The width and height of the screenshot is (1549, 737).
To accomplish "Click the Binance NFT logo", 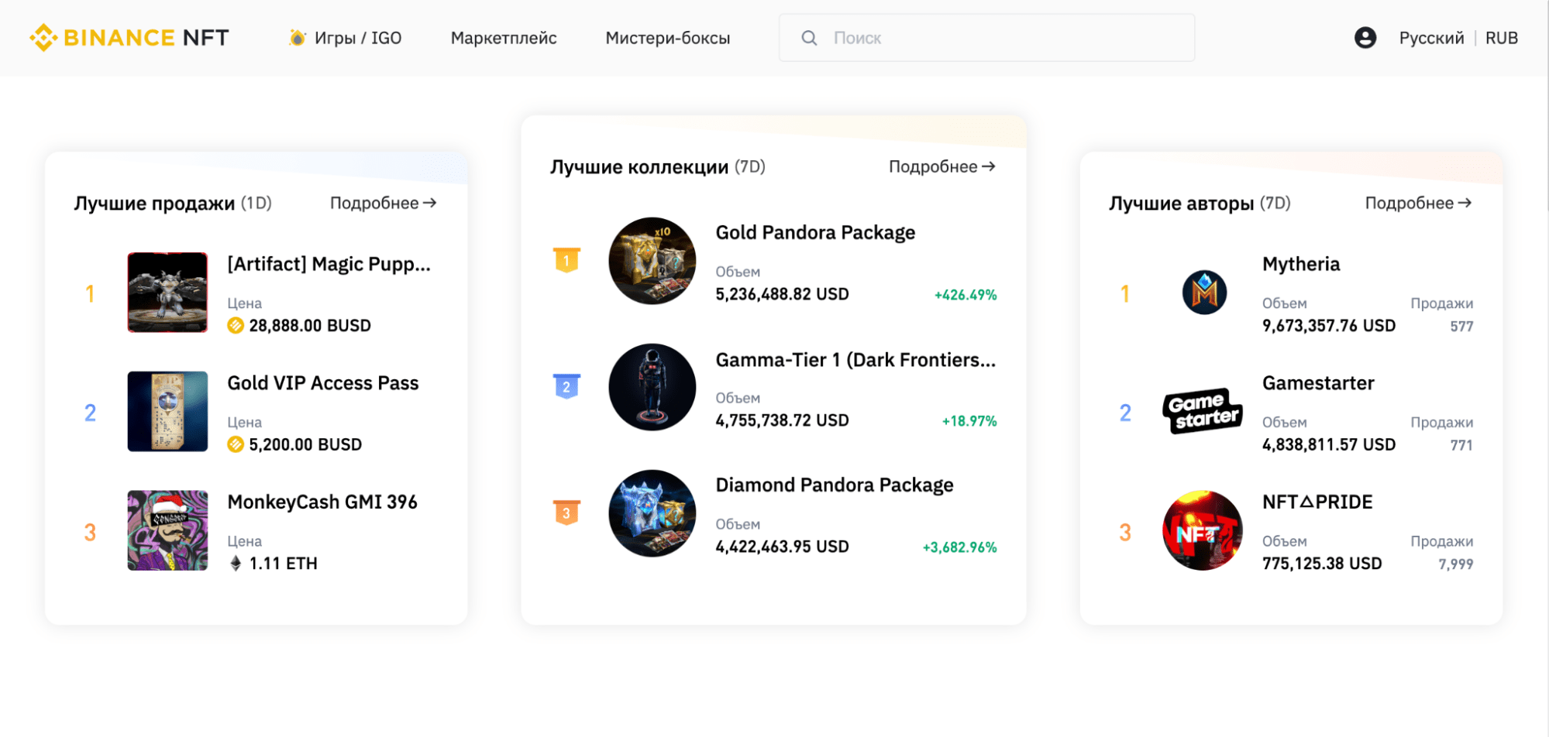I will pos(129,36).
